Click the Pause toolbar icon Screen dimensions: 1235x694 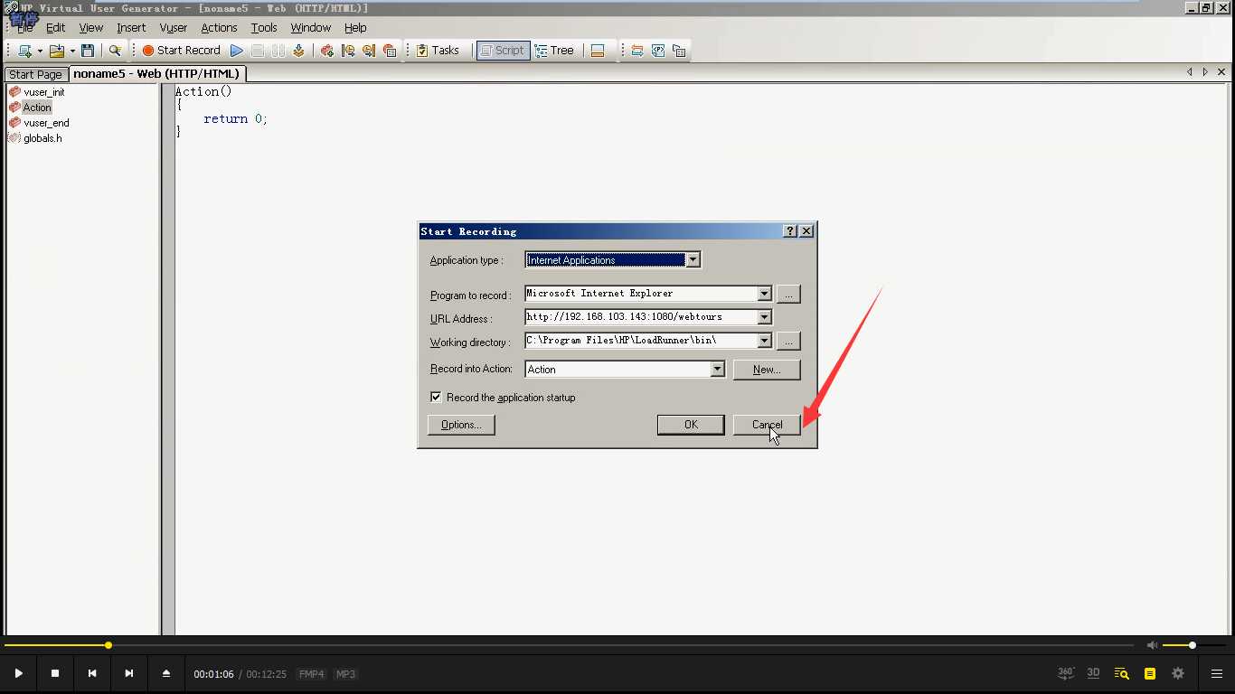(x=278, y=51)
